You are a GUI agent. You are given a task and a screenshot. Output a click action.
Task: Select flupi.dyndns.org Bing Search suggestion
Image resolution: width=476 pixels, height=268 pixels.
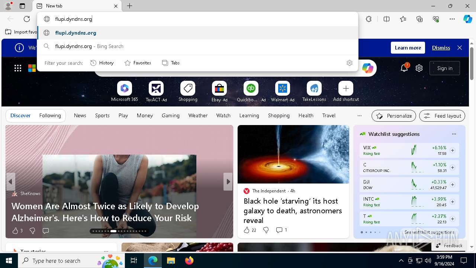[197, 46]
